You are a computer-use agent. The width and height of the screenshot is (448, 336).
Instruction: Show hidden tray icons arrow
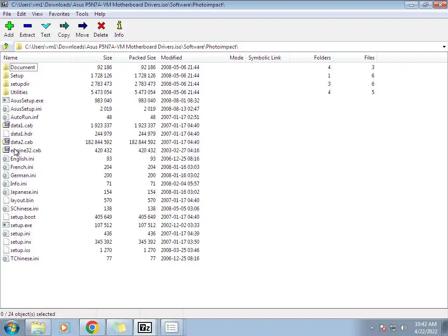pos(372,328)
